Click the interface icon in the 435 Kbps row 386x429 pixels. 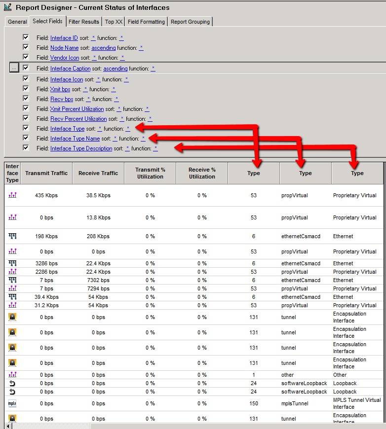click(x=12, y=195)
